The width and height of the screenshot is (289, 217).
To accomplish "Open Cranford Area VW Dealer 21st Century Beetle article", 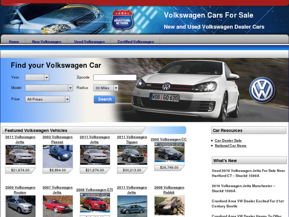I will point(248,204).
